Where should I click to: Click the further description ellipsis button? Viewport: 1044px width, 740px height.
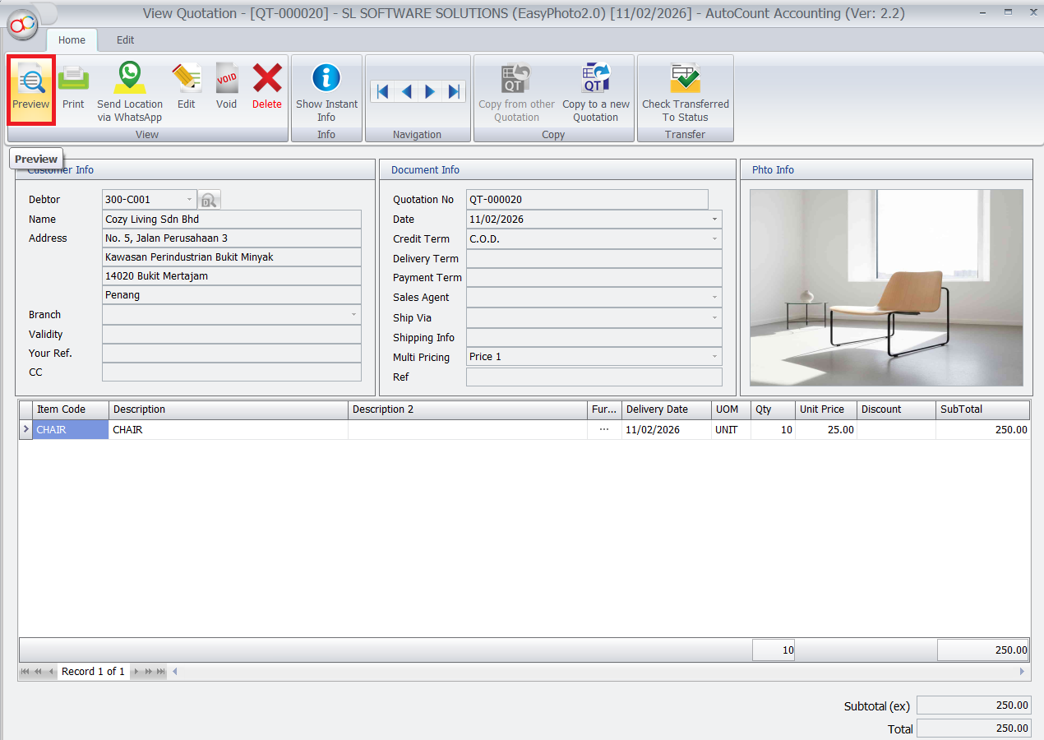(x=604, y=429)
